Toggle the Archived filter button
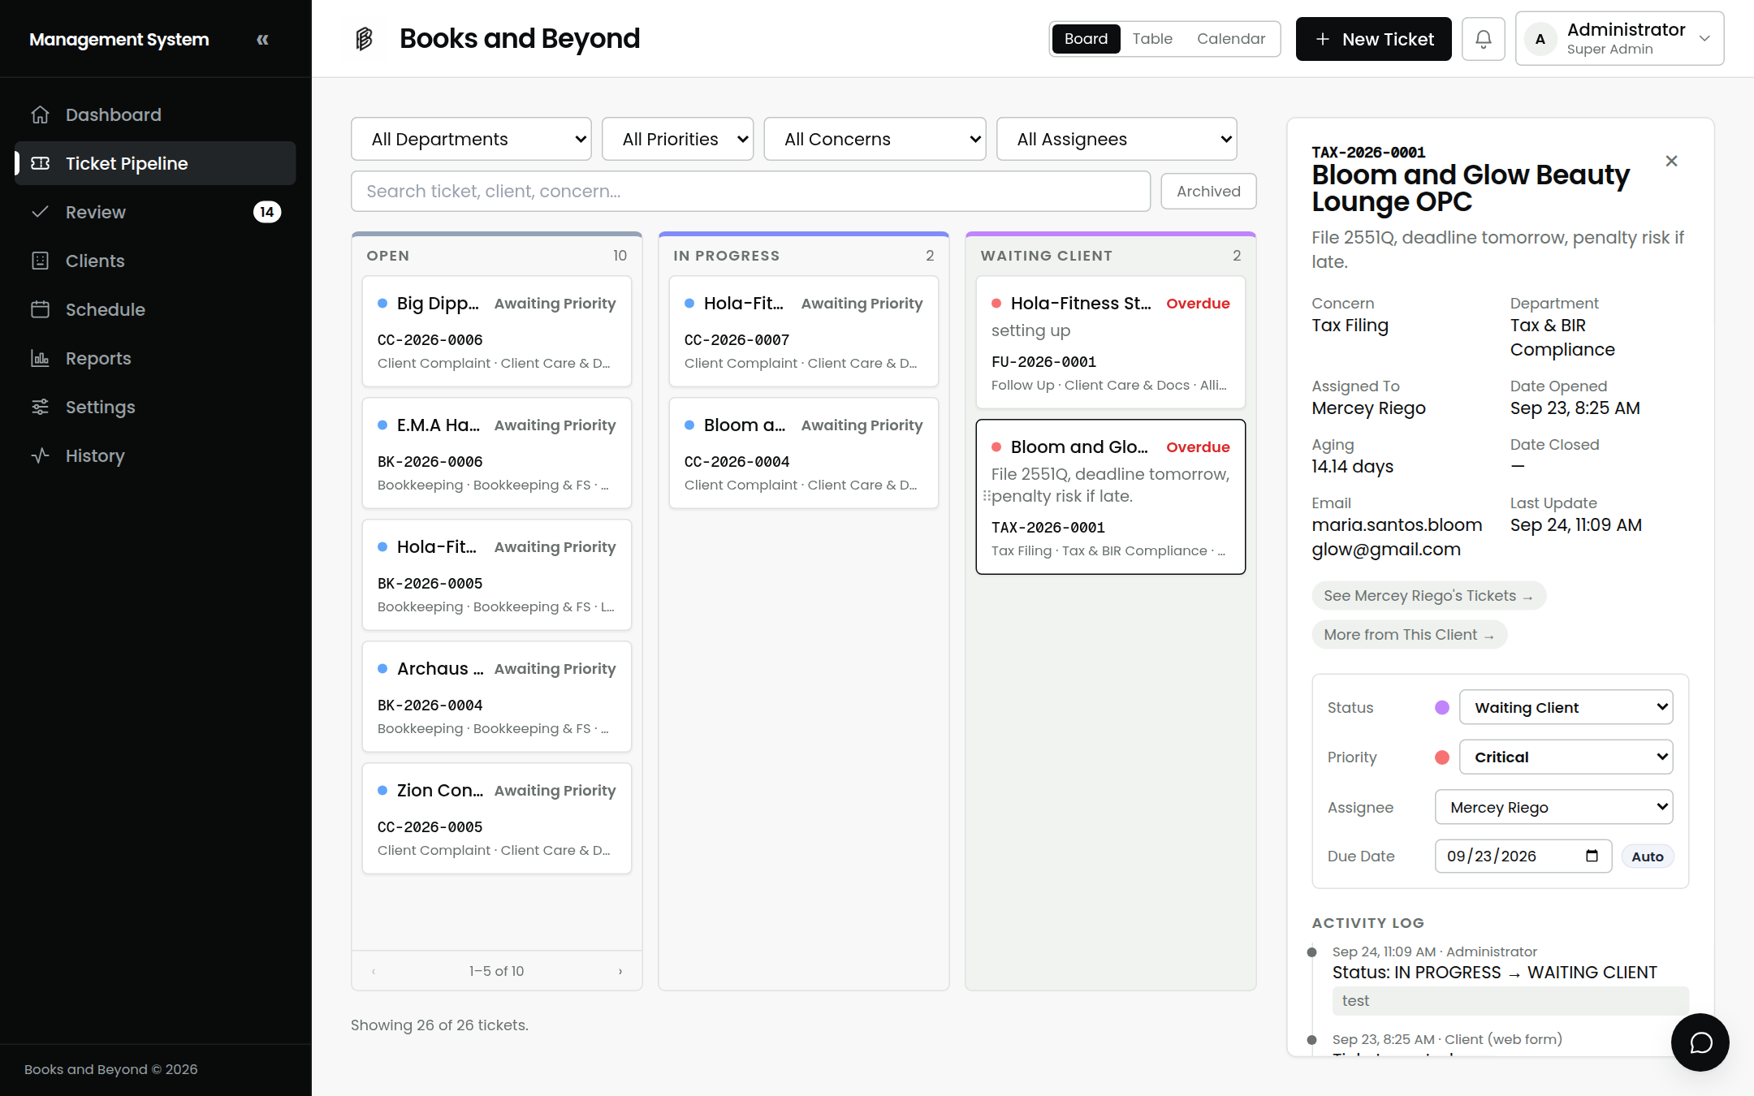Viewport: 1754px width, 1096px height. click(1208, 191)
